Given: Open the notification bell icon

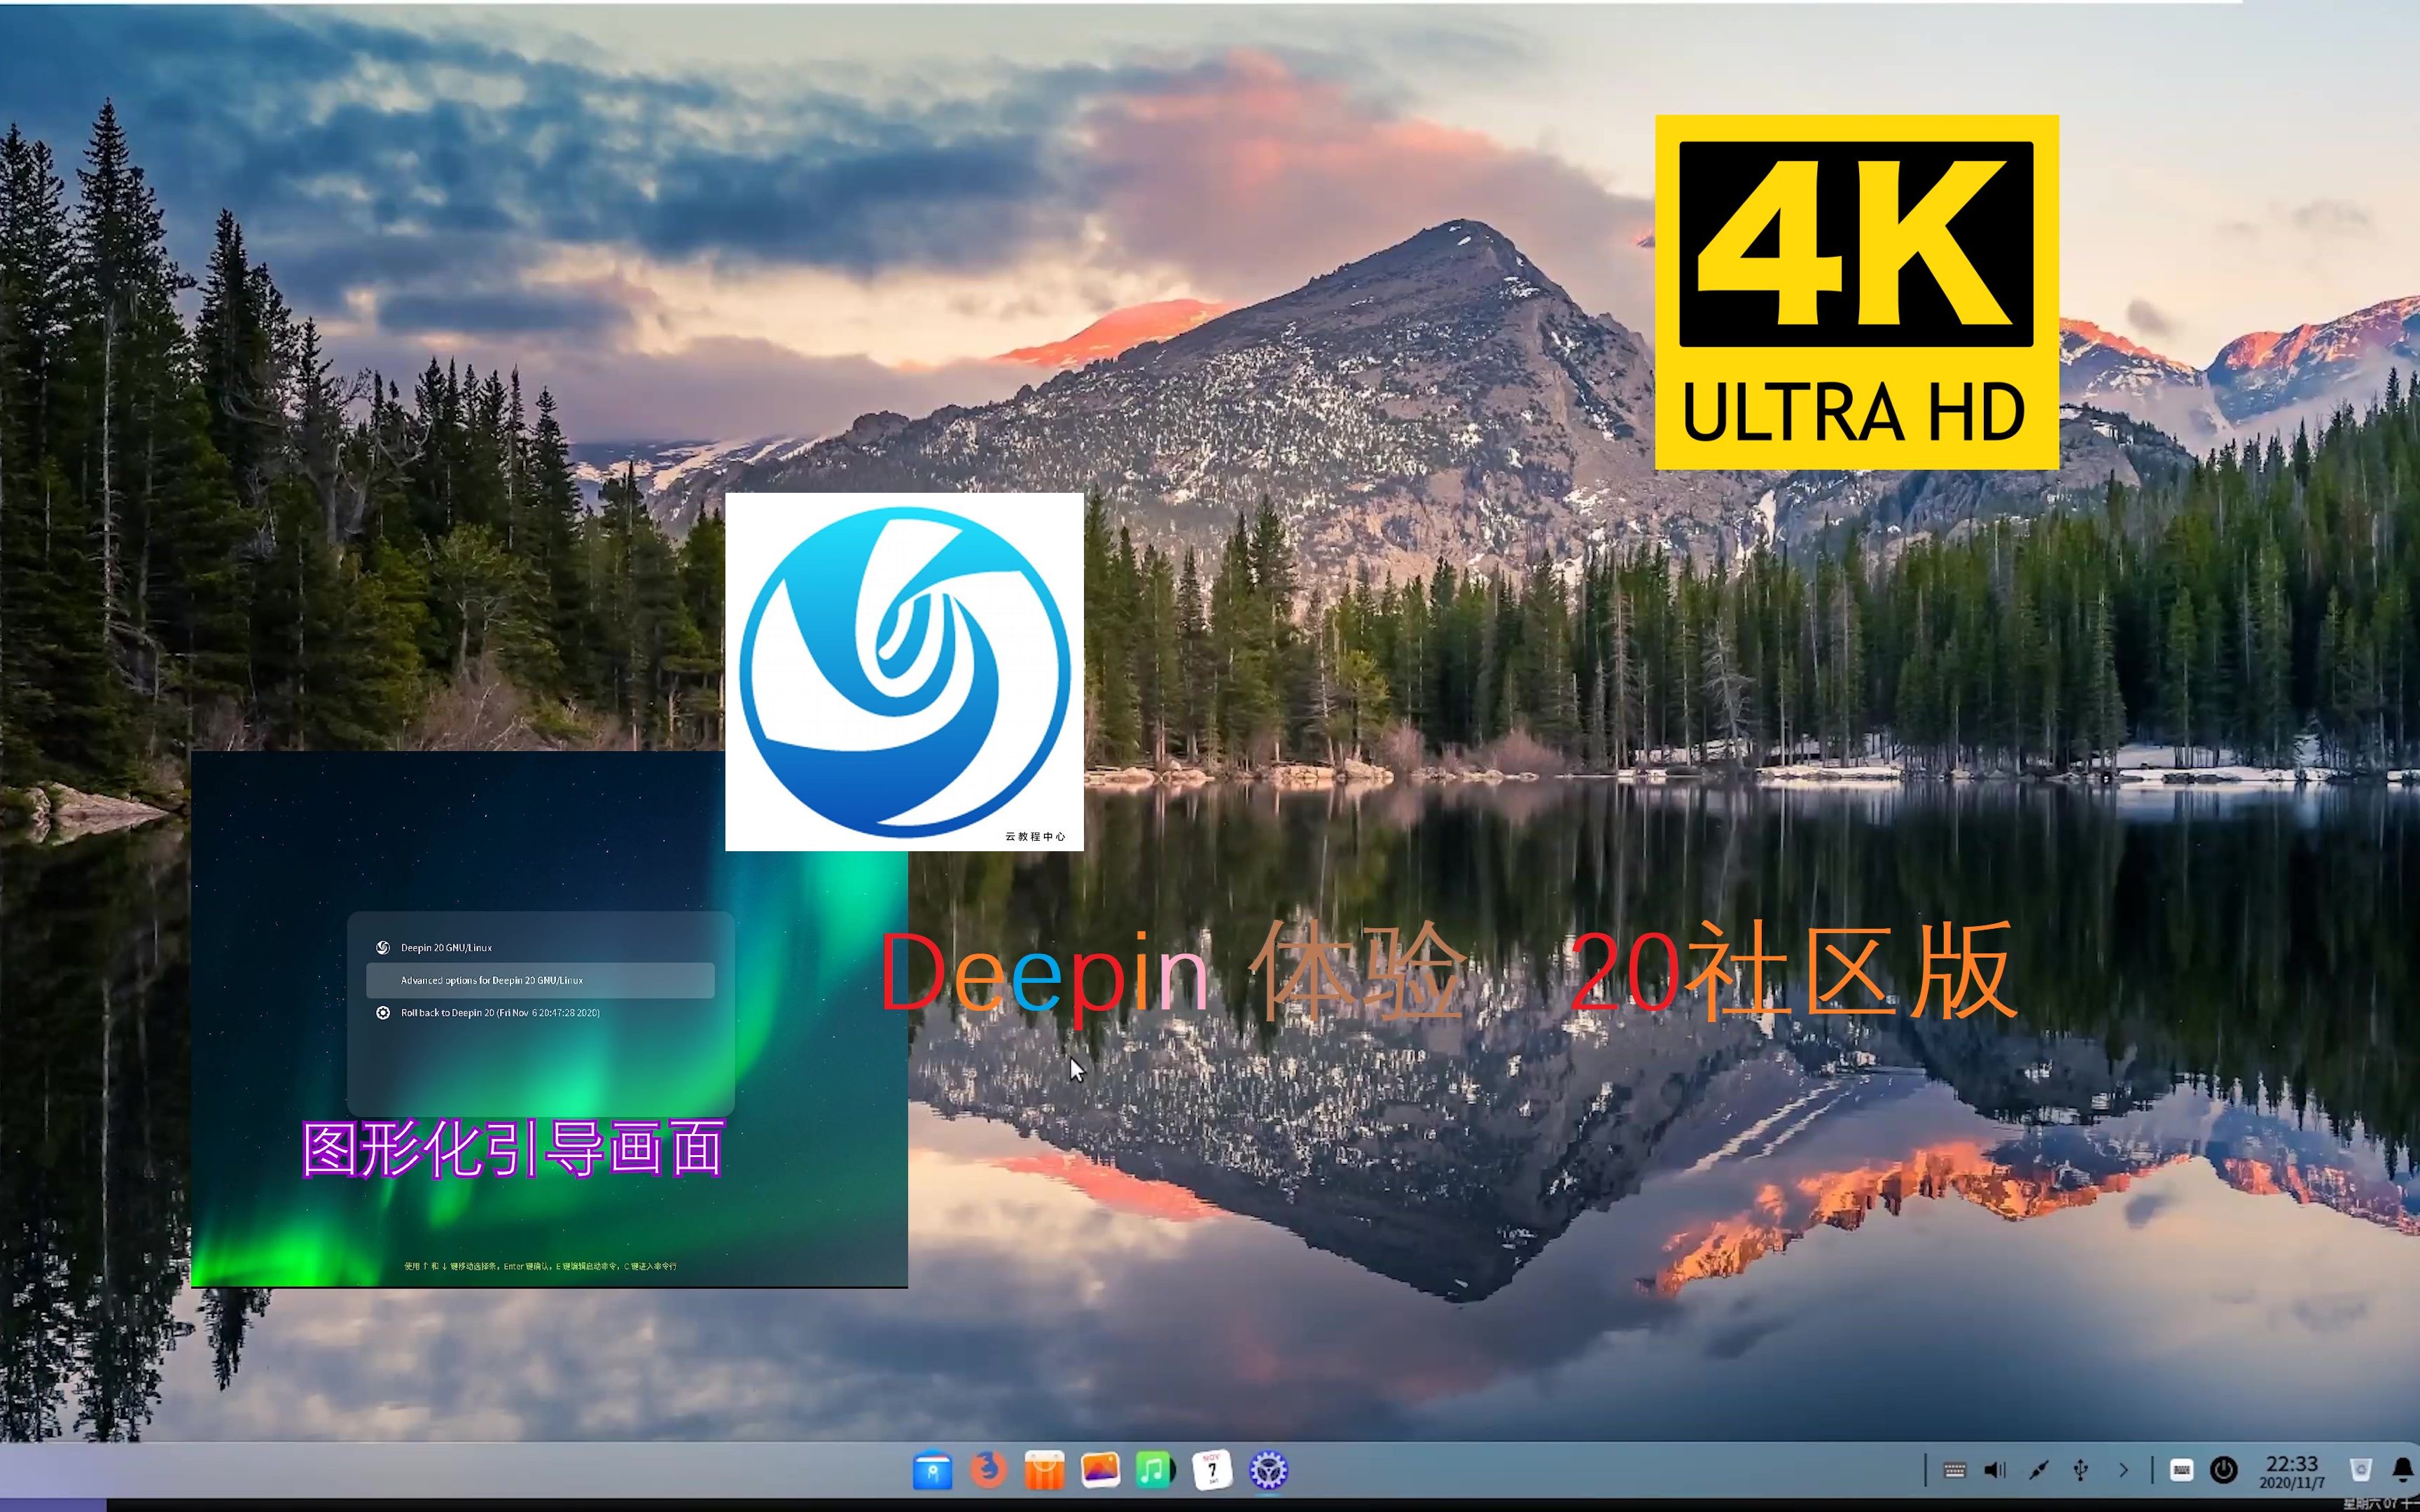Looking at the screenshot, I should click(x=2403, y=1470).
